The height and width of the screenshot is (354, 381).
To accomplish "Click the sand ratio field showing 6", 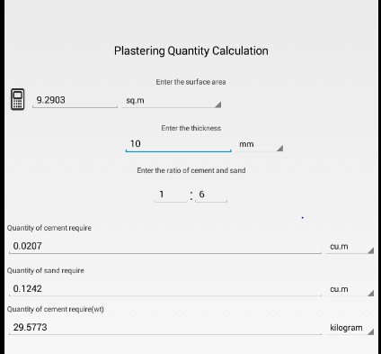I will click(211, 195).
